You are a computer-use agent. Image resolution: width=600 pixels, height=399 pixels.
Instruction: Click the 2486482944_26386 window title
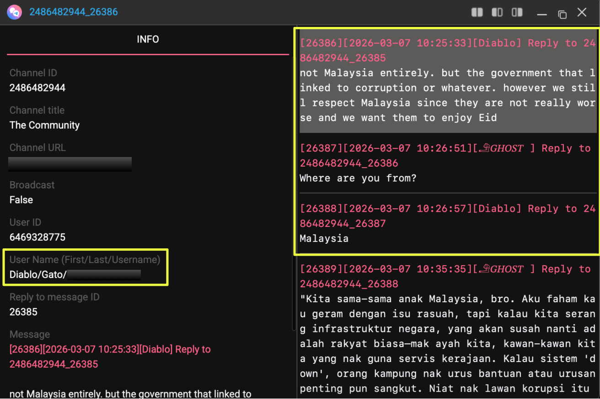tap(74, 12)
